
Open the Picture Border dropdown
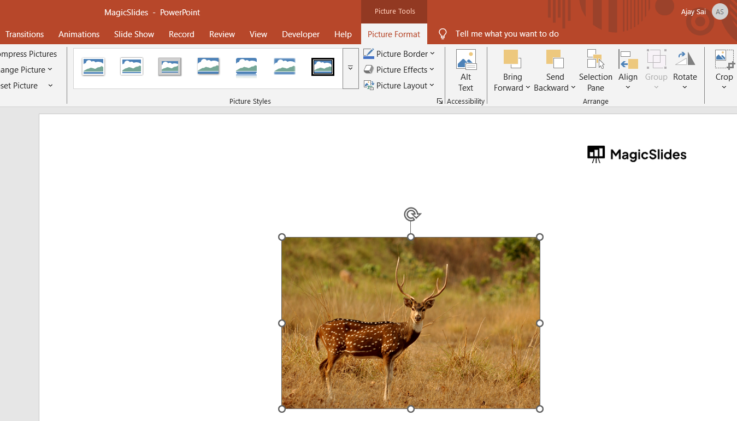399,54
